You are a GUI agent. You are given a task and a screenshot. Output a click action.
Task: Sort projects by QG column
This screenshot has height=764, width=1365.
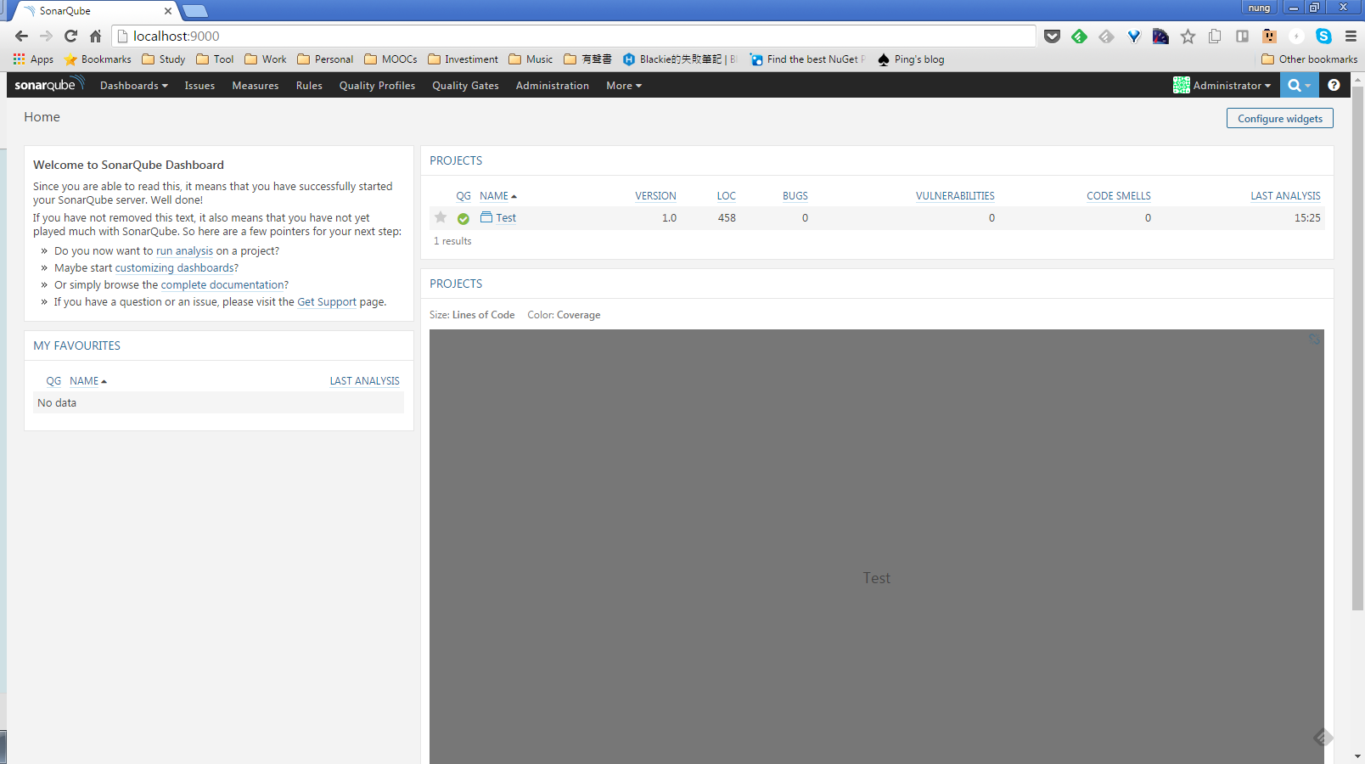[x=463, y=196]
